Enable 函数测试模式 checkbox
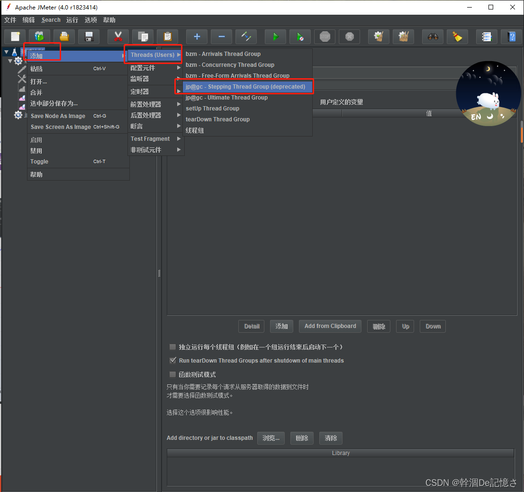The image size is (524, 492). pos(172,374)
